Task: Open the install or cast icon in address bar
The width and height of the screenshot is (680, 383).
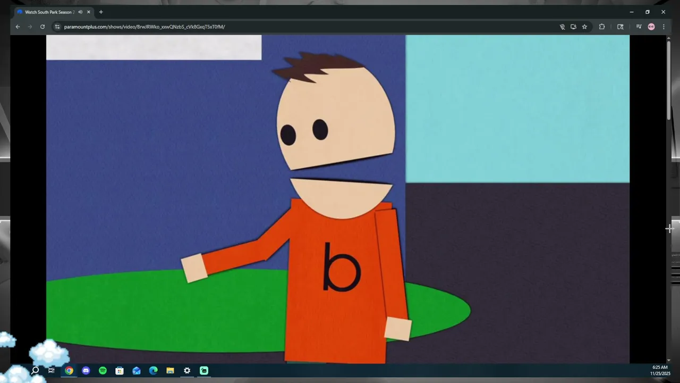Action: pyautogui.click(x=573, y=27)
